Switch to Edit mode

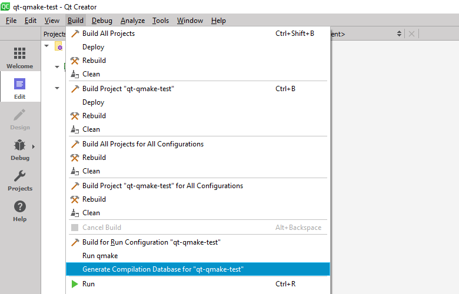tap(19, 88)
